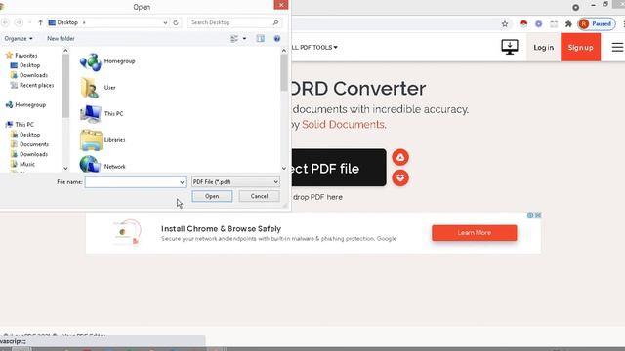Expand the Desktop path breadcrumb arrow

(x=84, y=22)
